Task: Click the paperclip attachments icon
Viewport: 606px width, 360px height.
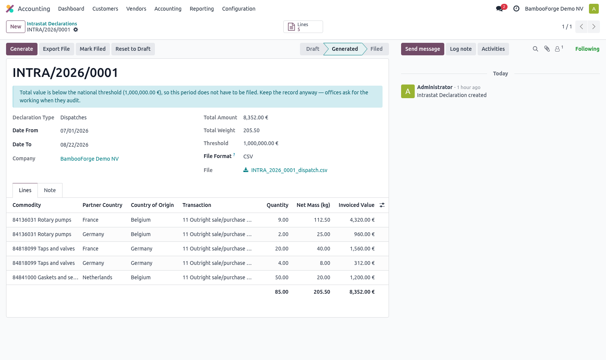Action: pyautogui.click(x=547, y=49)
